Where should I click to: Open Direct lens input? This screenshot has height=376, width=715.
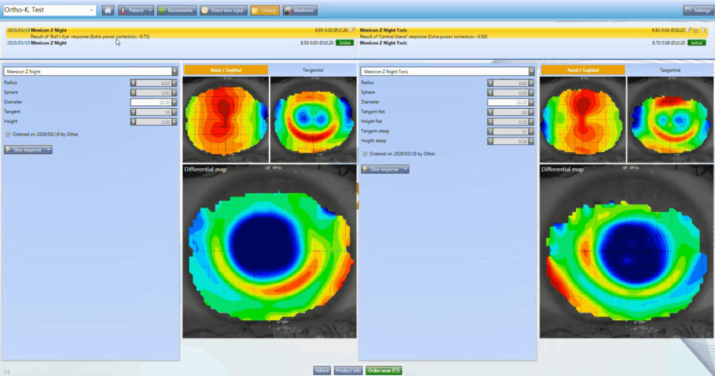tap(223, 10)
